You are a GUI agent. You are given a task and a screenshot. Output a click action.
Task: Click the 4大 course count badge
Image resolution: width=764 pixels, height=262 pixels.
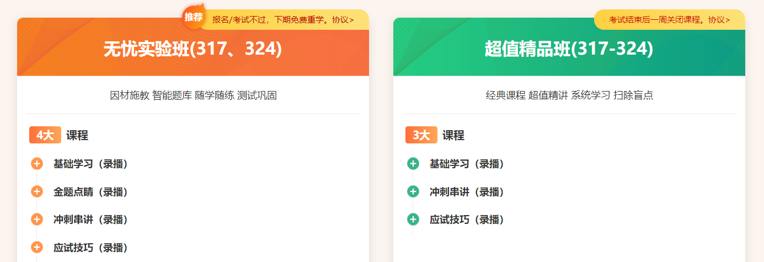(x=45, y=135)
